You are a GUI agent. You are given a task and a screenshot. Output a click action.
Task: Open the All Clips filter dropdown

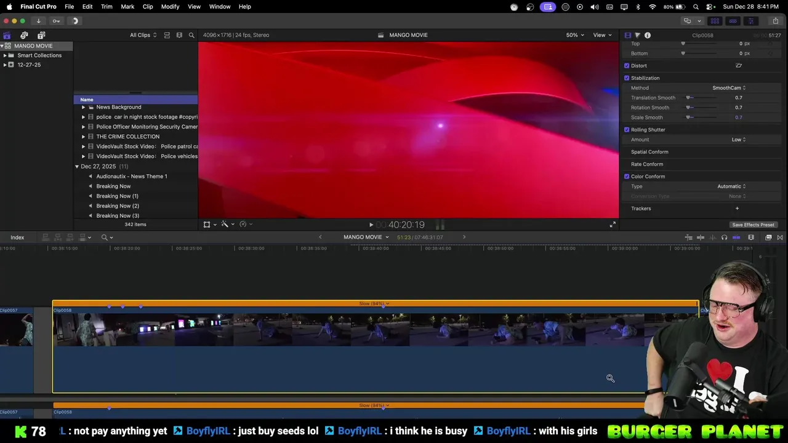point(143,35)
